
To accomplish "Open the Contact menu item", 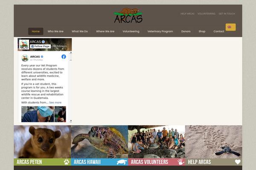I will click(x=219, y=31).
